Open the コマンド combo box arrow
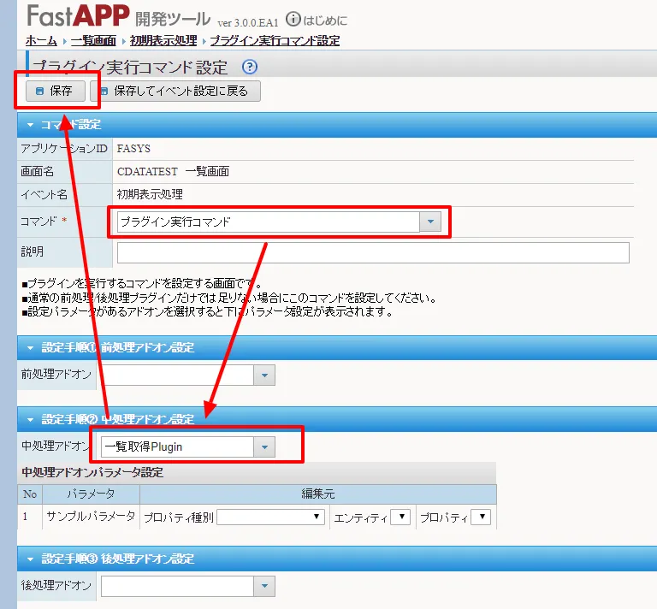The image size is (657, 609). click(x=430, y=222)
